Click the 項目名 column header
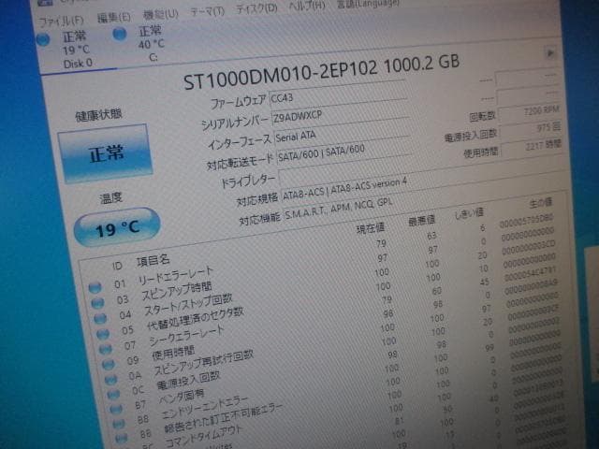This screenshot has height=449, width=599. (x=153, y=261)
